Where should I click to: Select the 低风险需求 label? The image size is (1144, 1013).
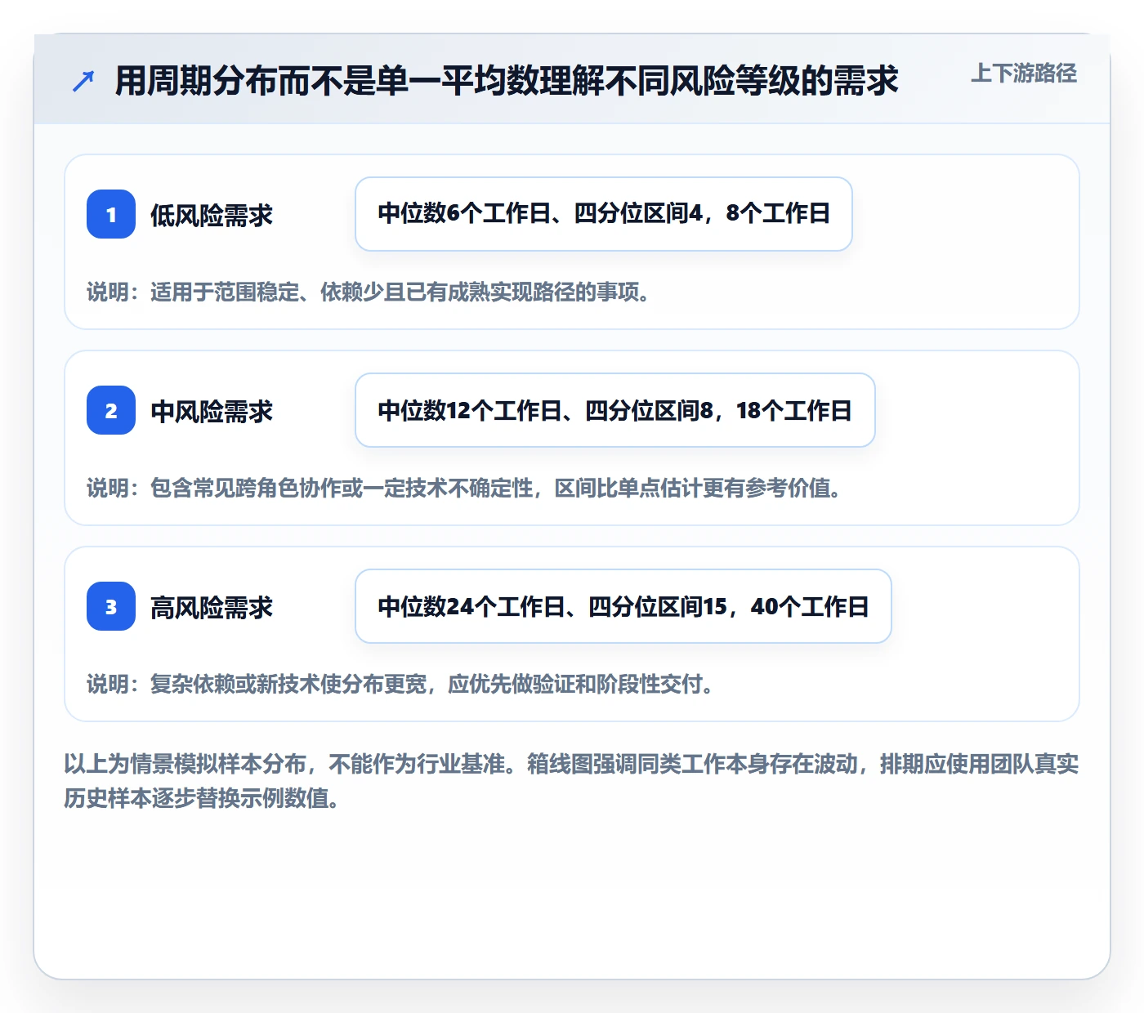(212, 216)
